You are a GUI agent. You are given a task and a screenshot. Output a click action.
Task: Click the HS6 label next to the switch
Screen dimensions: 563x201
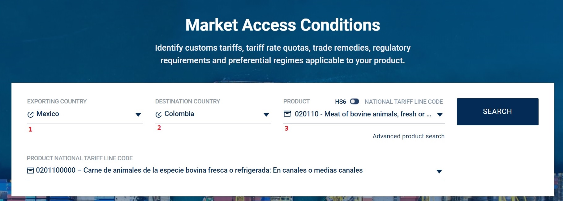tap(340, 102)
